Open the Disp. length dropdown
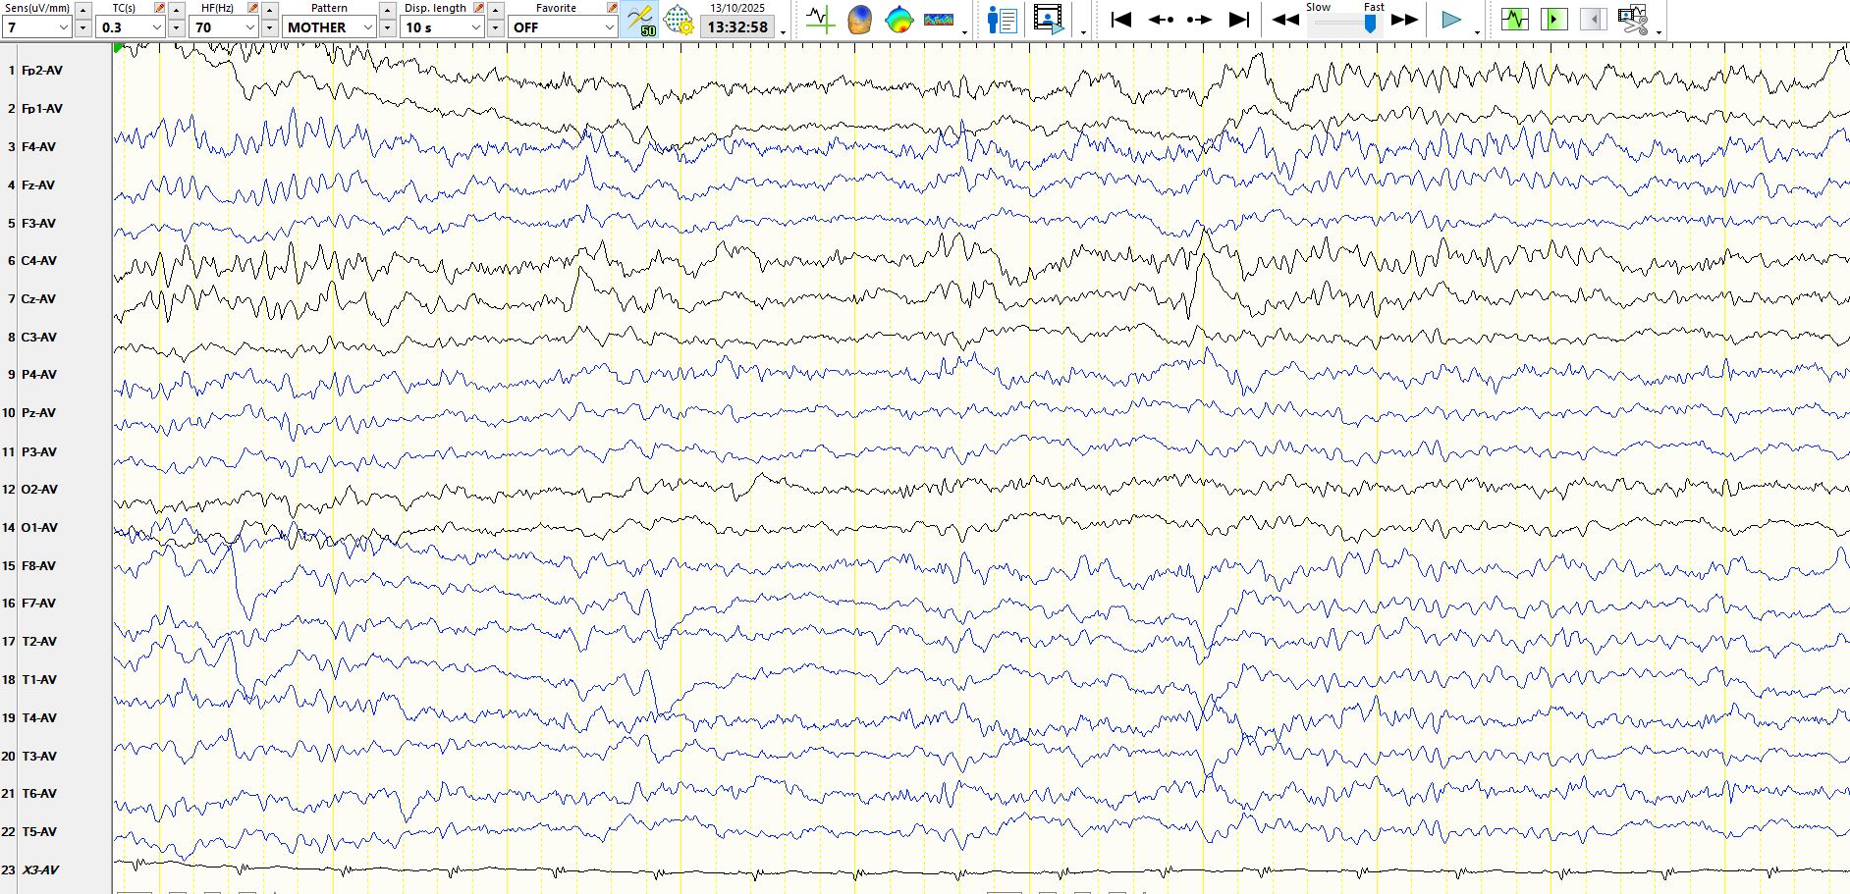1850x894 pixels. point(442,27)
